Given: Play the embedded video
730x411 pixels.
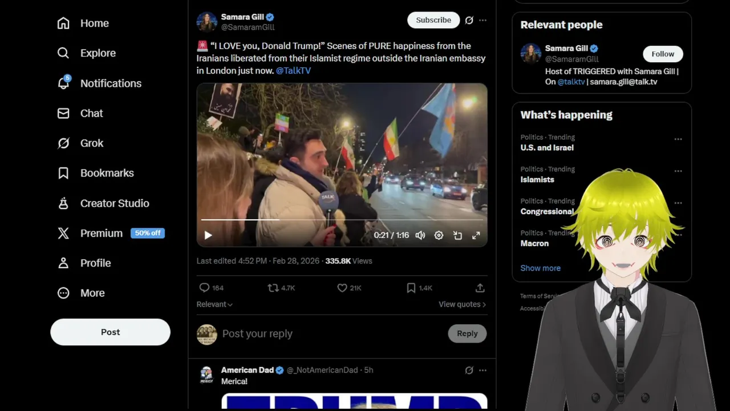Looking at the screenshot, I should (x=208, y=235).
